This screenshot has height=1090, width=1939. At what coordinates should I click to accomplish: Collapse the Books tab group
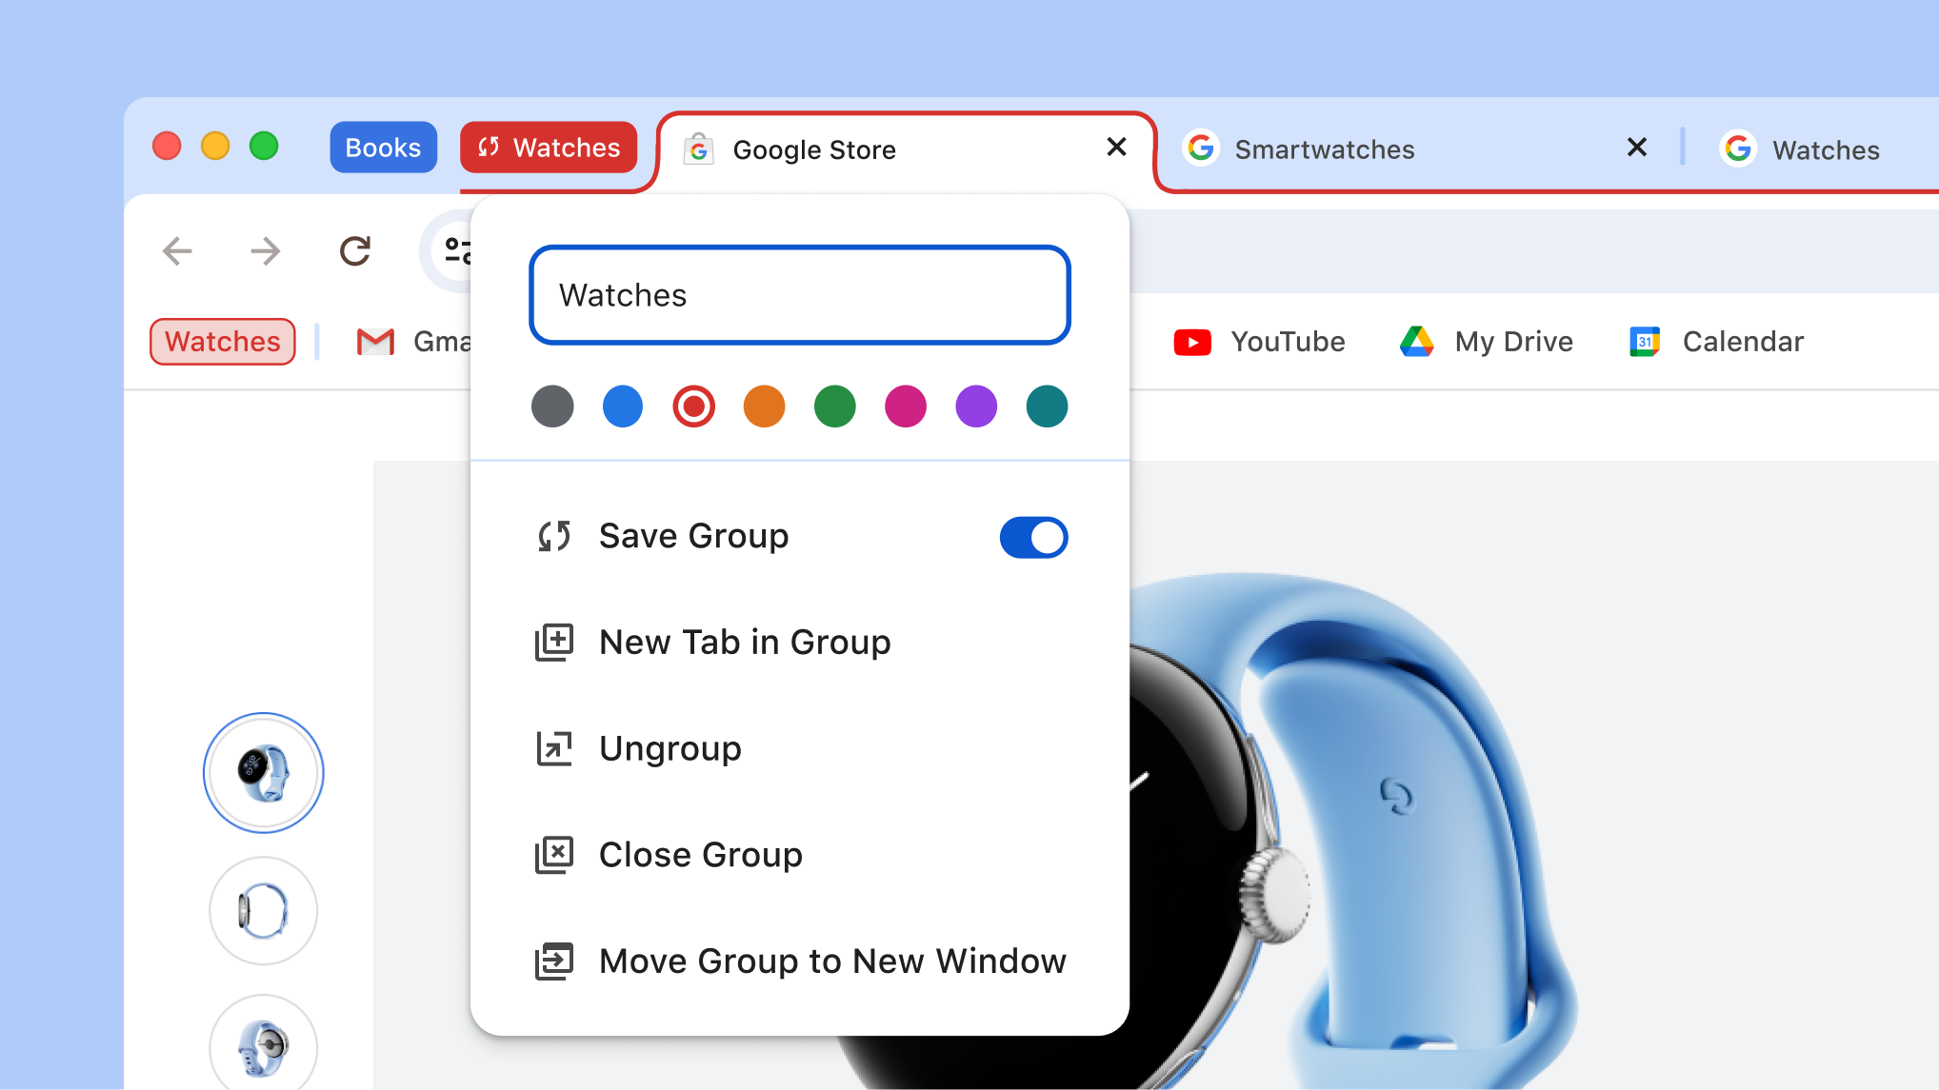(383, 147)
